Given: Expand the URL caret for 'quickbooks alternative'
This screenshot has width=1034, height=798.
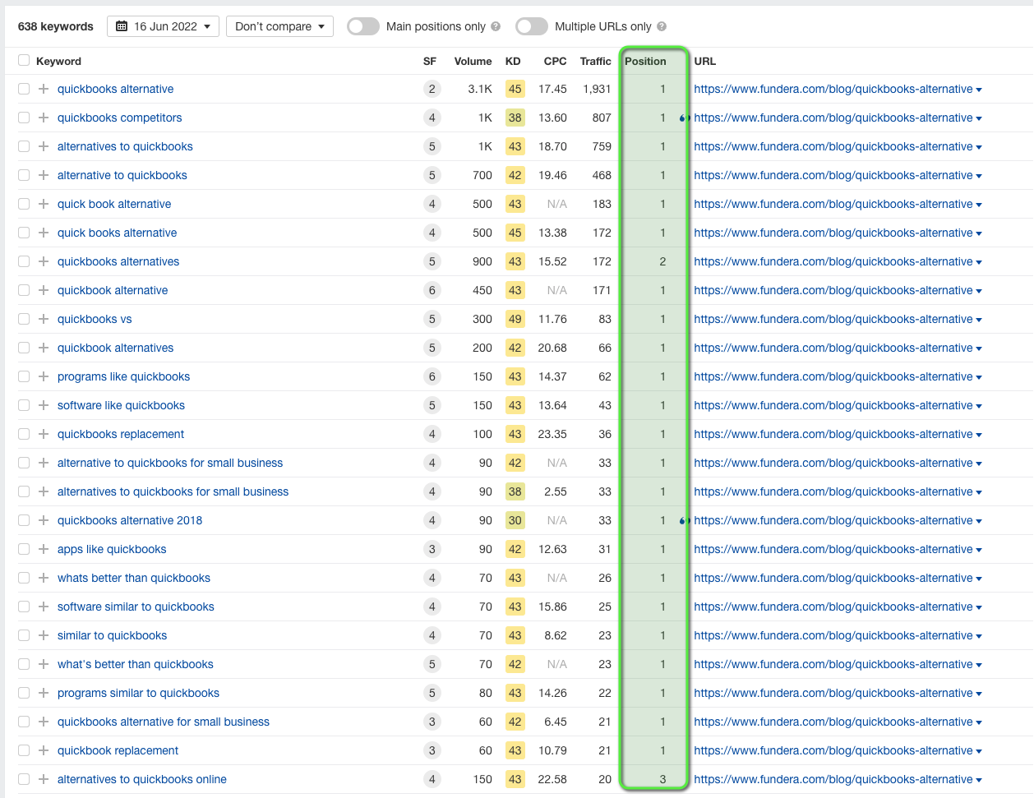Looking at the screenshot, I should [x=979, y=90].
